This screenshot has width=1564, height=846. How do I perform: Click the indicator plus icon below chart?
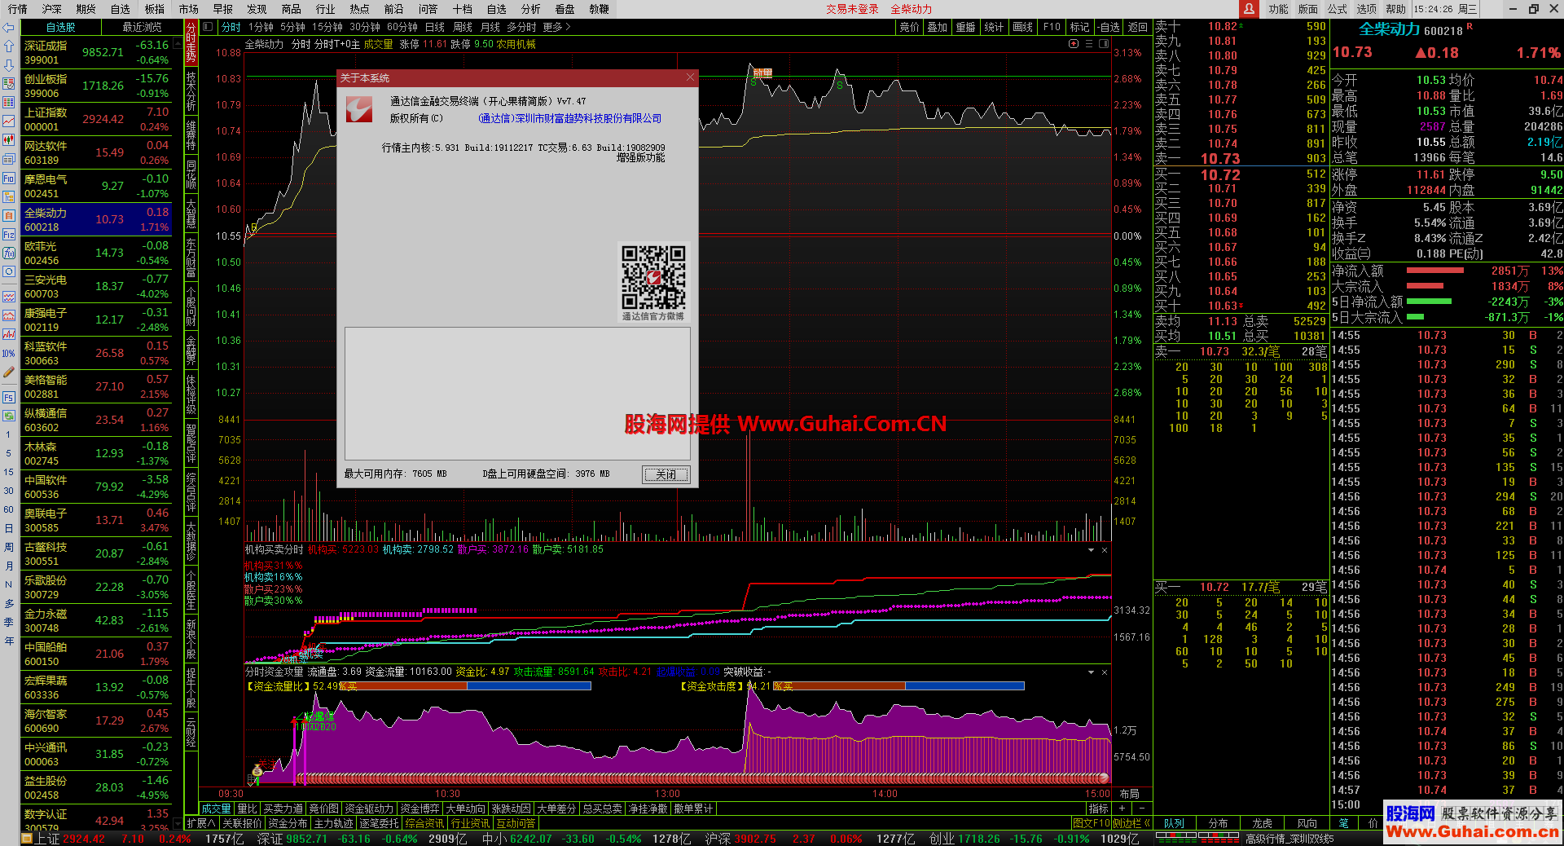pyautogui.click(x=1122, y=809)
